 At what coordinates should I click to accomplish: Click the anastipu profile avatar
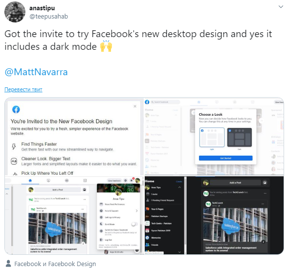coord(15,12)
